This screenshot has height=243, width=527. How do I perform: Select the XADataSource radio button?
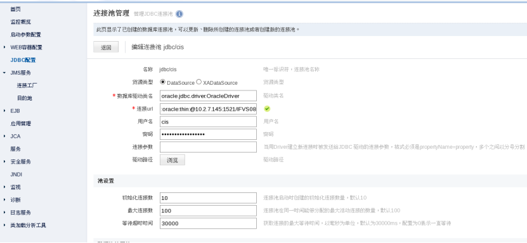198,82
